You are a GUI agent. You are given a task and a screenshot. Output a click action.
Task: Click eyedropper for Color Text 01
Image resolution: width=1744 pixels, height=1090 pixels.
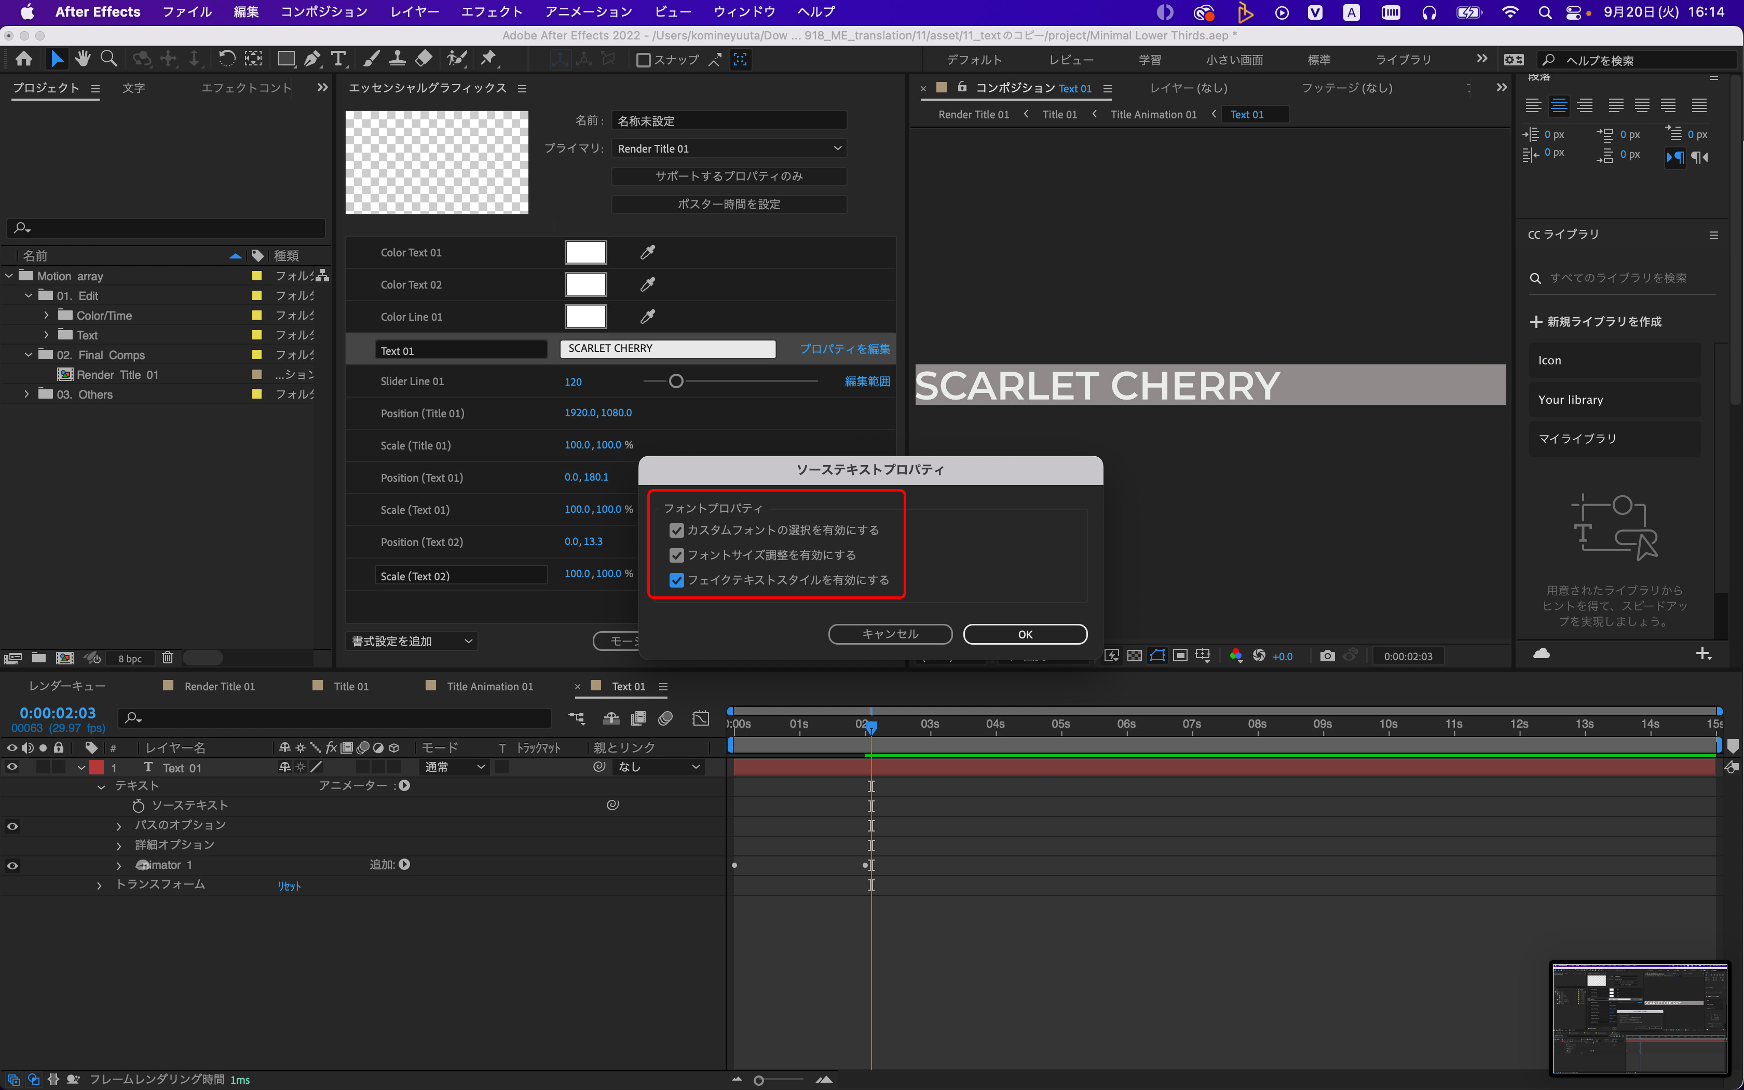(x=647, y=252)
